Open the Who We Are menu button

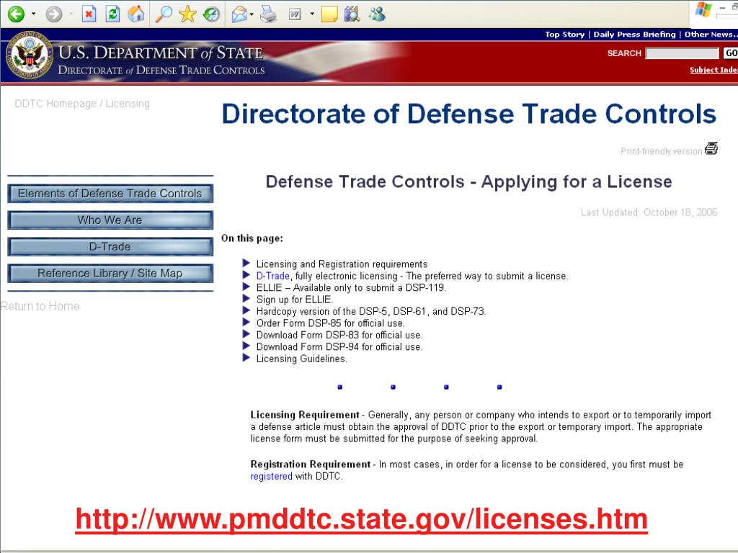coord(110,220)
